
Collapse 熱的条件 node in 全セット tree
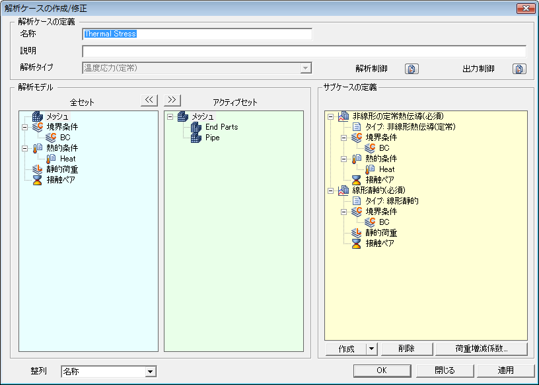coord(24,148)
